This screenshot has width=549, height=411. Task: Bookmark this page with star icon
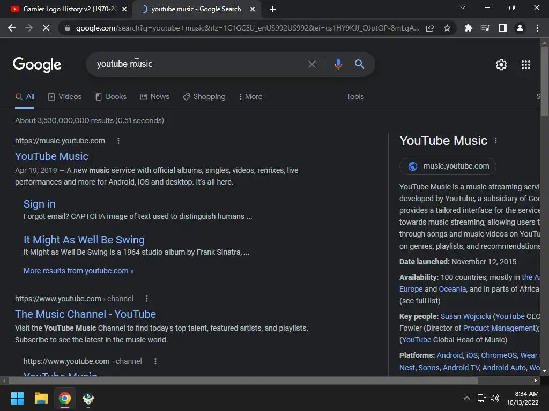coord(447,28)
